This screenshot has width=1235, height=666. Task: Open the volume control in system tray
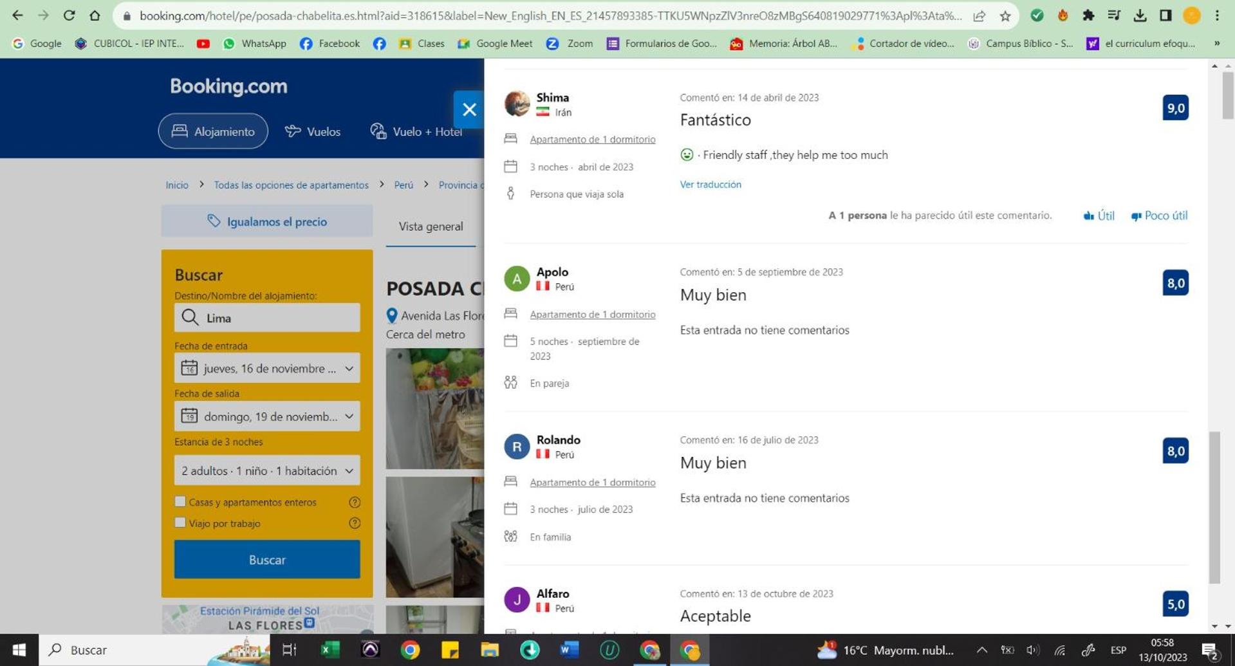tap(1032, 650)
